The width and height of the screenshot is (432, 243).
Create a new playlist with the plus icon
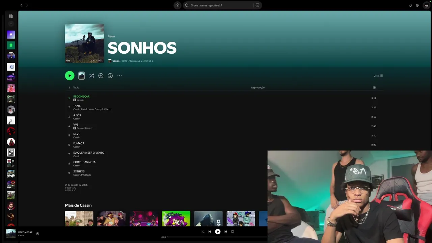[x=11, y=24]
